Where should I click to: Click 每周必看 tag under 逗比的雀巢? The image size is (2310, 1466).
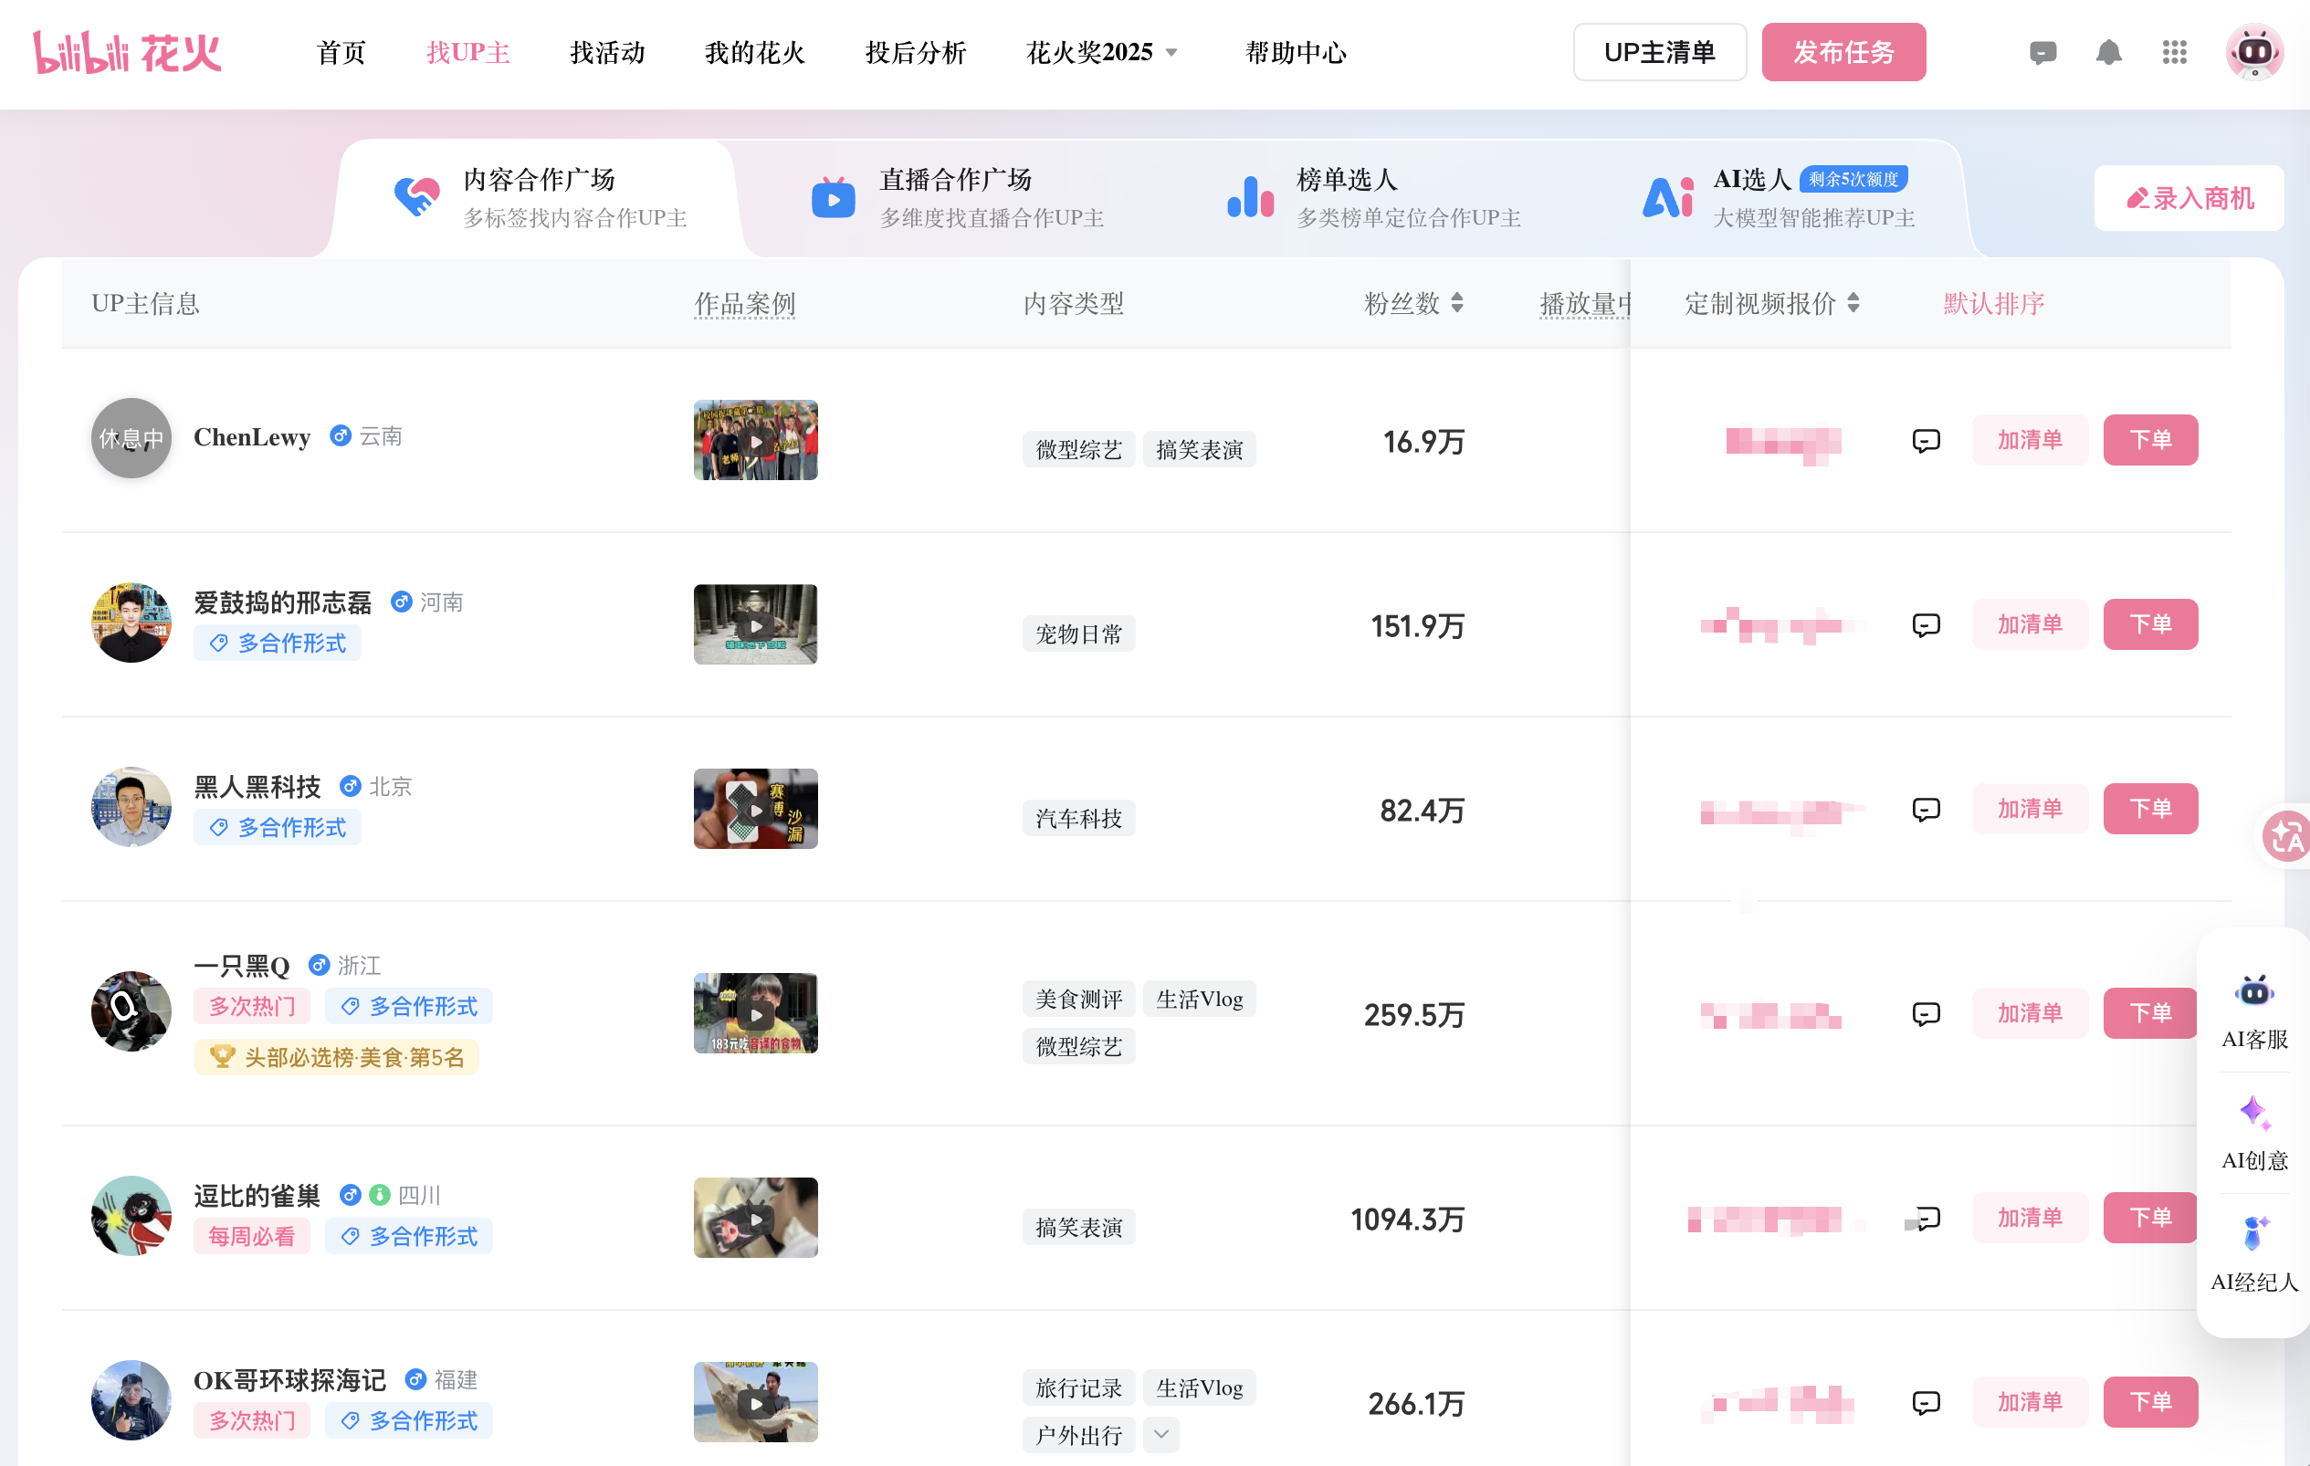point(252,1237)
